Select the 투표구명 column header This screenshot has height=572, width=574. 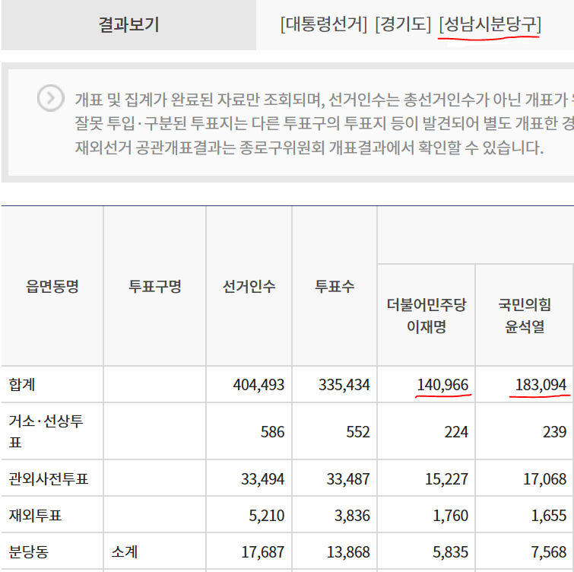click(155, 286)
